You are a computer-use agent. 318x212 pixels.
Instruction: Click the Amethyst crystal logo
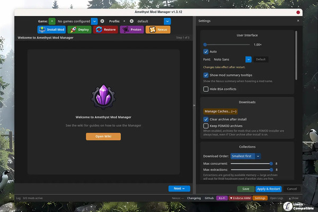[x=103, y=96]
